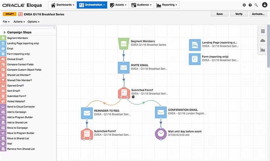
Task: Open the Orchestration dropdown menu
Action: tap(92, 5)
